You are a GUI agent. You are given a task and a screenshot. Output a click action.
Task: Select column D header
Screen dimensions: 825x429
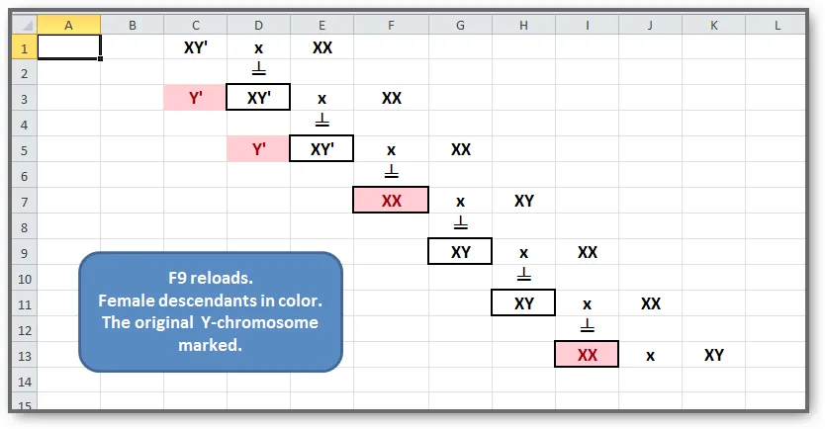pyautogui.click(x=258, y=24)
